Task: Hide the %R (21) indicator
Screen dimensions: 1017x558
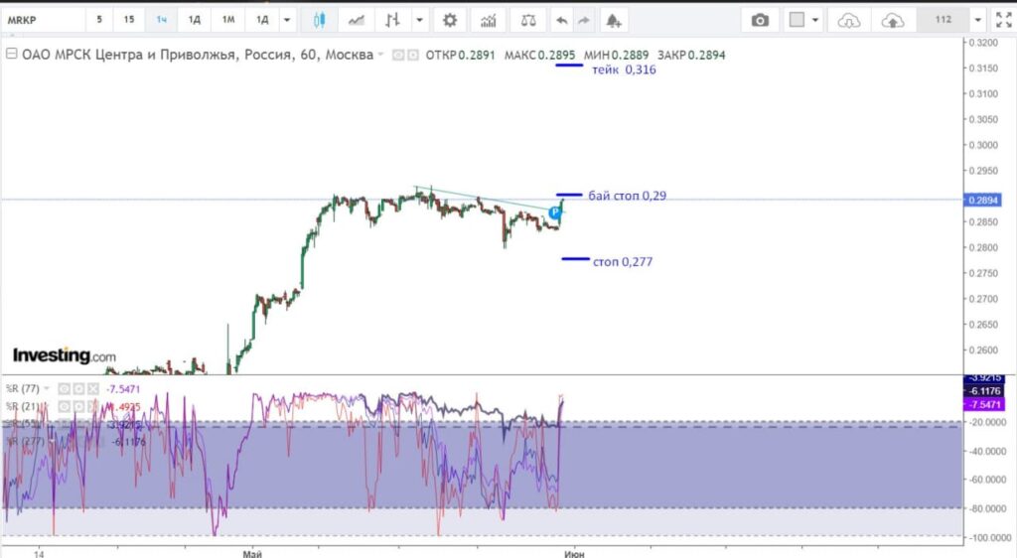Action: coord(64,407)
